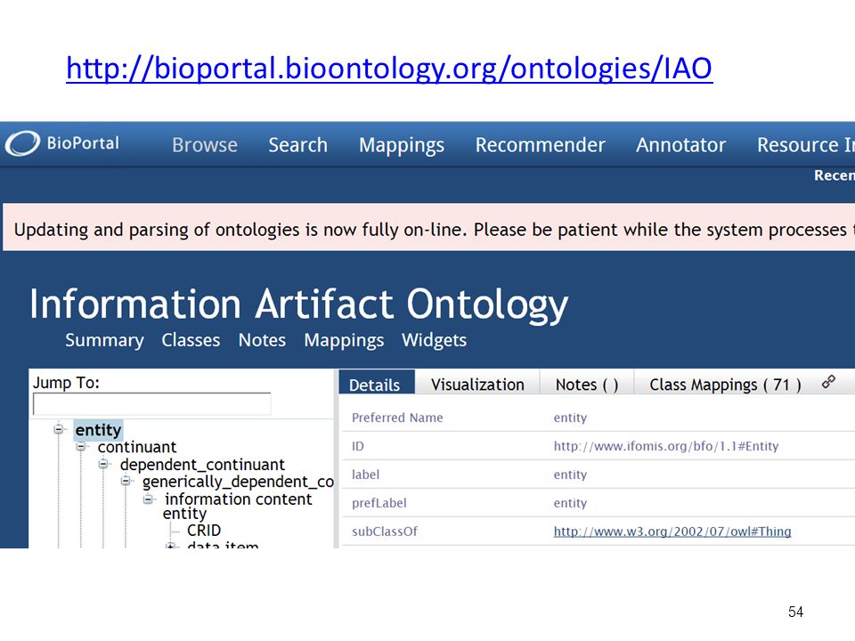This screenshot has width=855, height=641.
Task: Click the Preferred Name value entity
Action: (570, 418)
